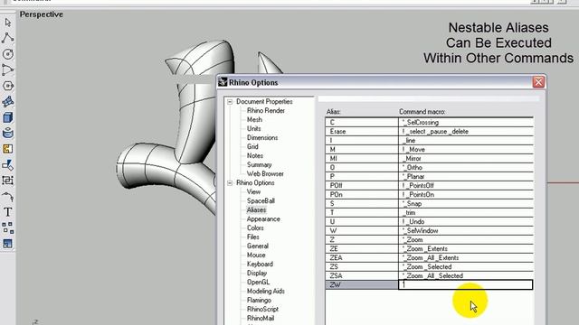
Task: Open the Appearance options page
Action: [x=263, y=218]
